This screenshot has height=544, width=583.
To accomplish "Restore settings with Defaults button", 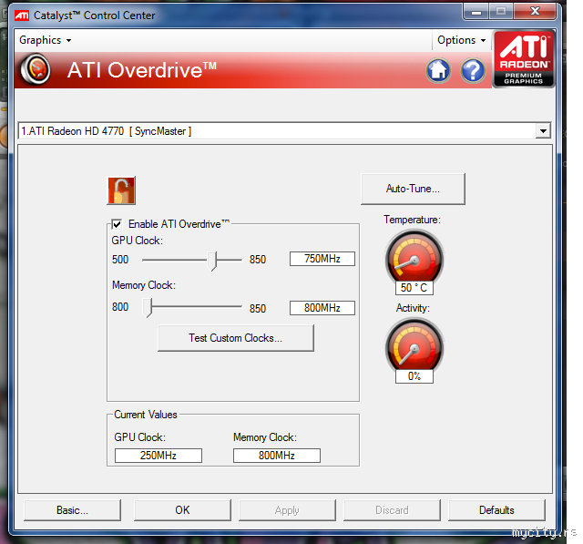I will click(x=496, y=510).
